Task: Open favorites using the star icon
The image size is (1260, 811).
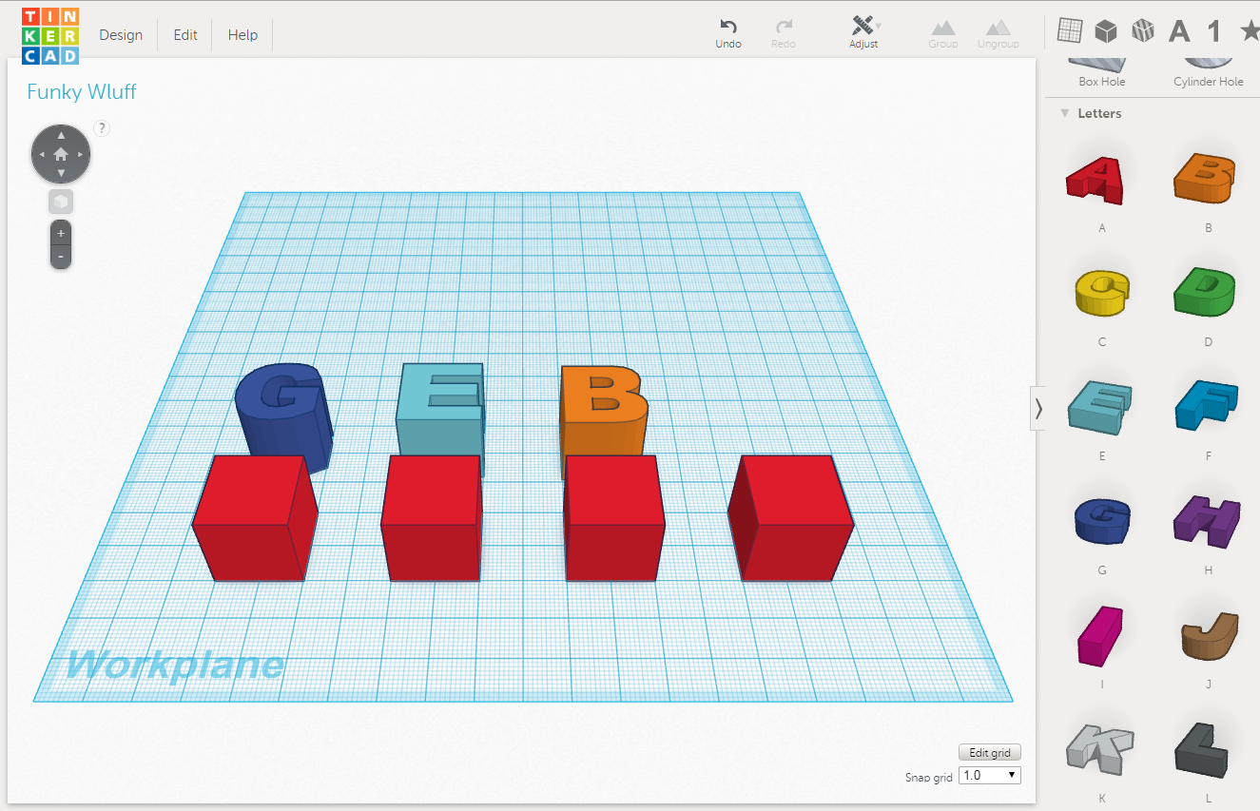Action: 1248,30
